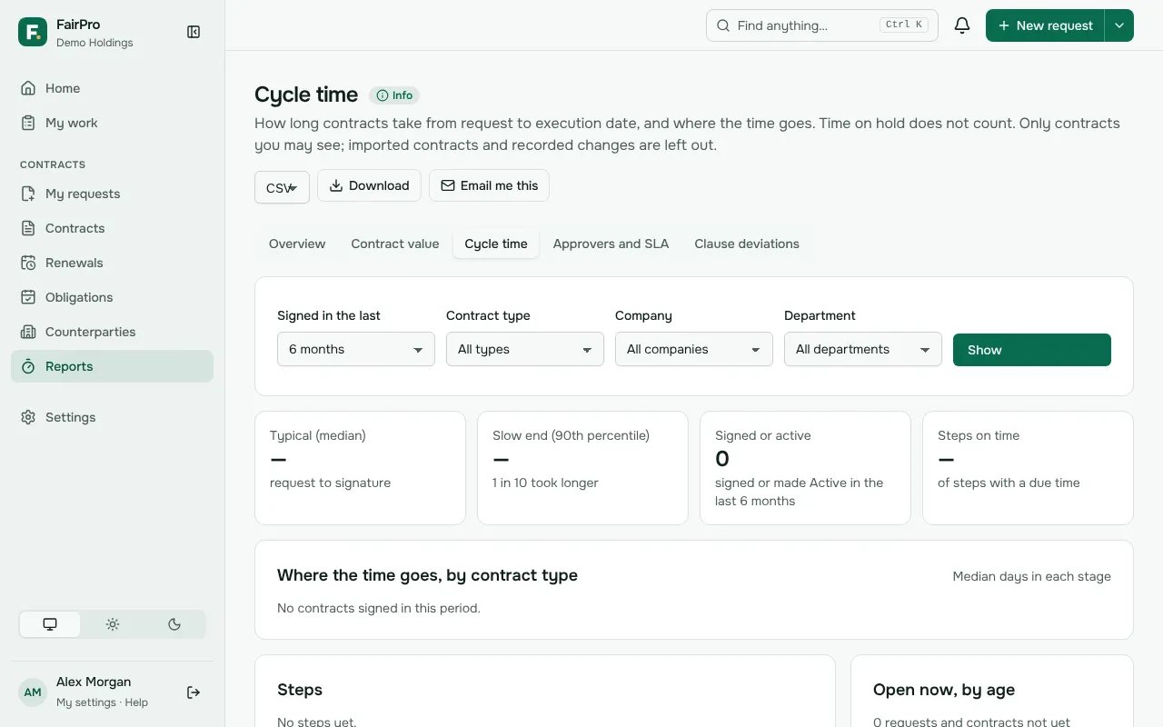Click the Reports timer icon

(28, 366)
